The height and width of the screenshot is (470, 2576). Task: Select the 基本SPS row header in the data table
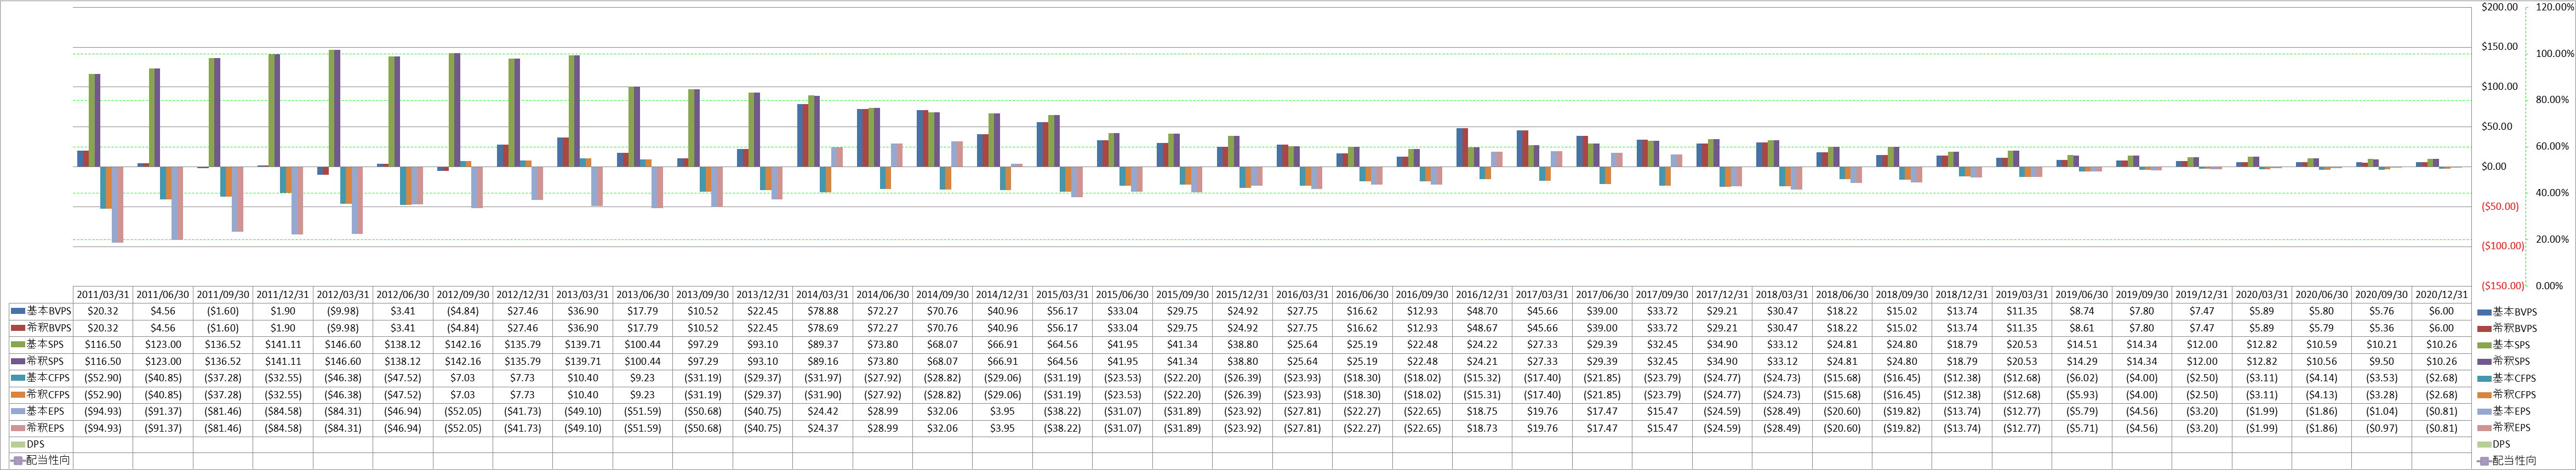pos(40,344)
